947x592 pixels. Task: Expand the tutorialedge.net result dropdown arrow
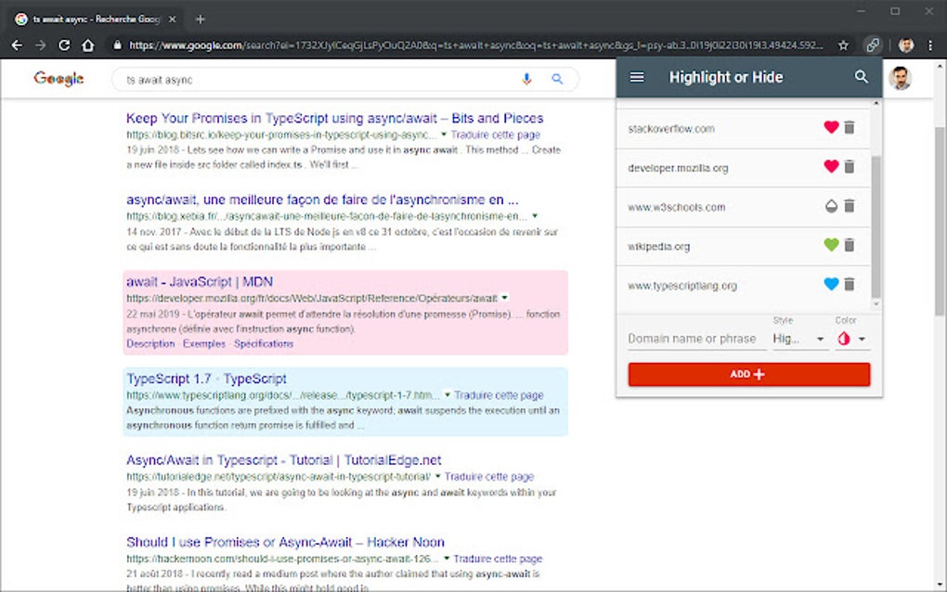click(438, 476)
